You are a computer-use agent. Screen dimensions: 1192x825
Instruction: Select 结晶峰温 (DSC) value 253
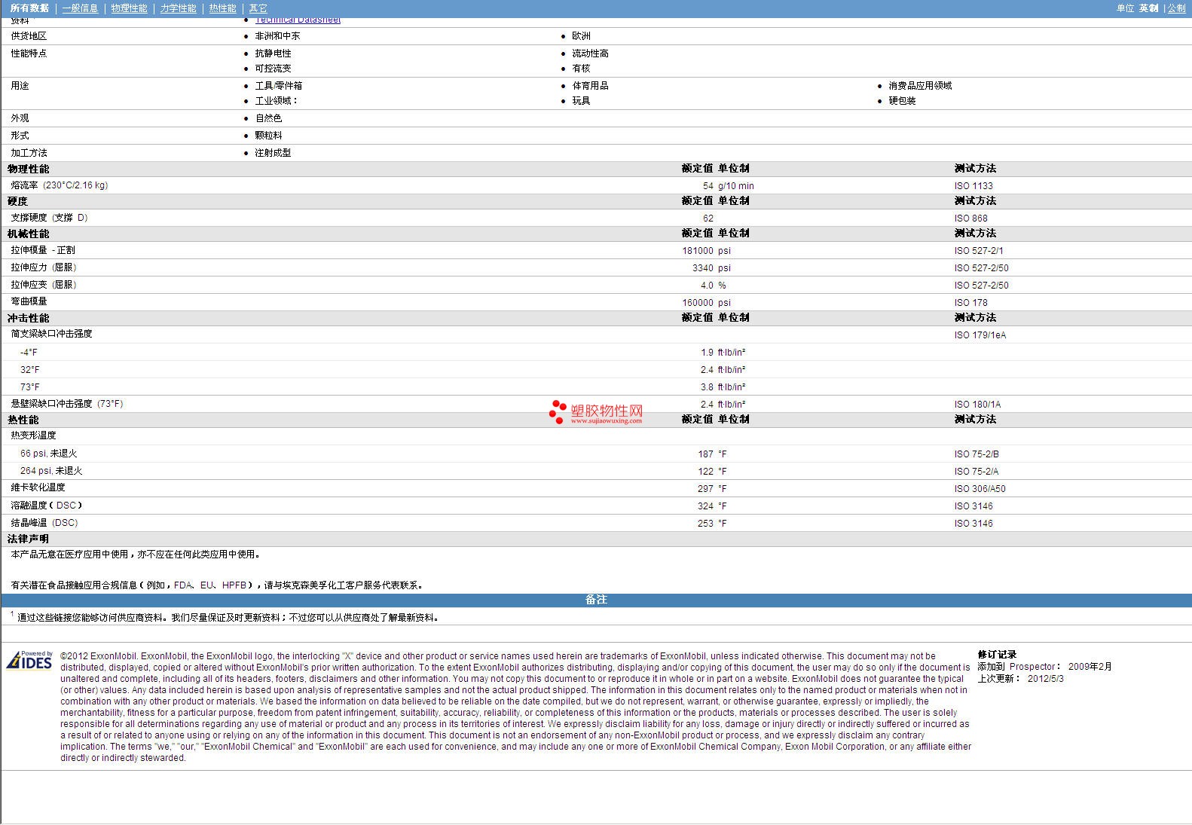(706, 524)
